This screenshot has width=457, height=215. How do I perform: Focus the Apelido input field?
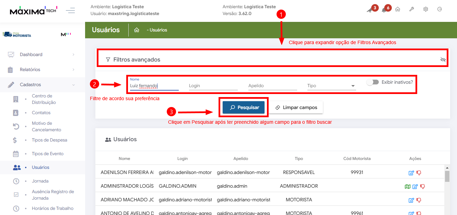(x=272, y=86)
